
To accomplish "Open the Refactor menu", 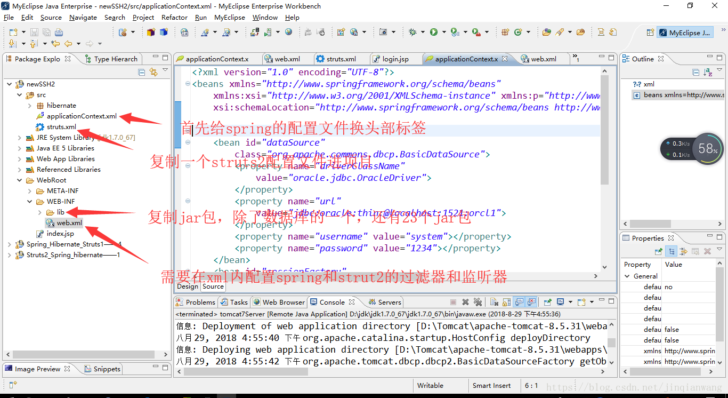I will pyautogui.click(x=174, y=18).
